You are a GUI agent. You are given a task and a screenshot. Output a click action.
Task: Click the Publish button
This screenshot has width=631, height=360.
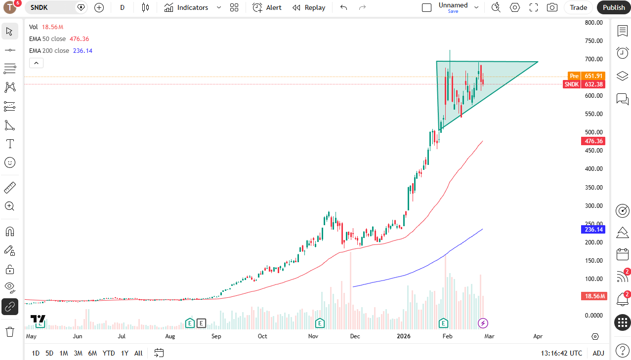pos(614,7)
